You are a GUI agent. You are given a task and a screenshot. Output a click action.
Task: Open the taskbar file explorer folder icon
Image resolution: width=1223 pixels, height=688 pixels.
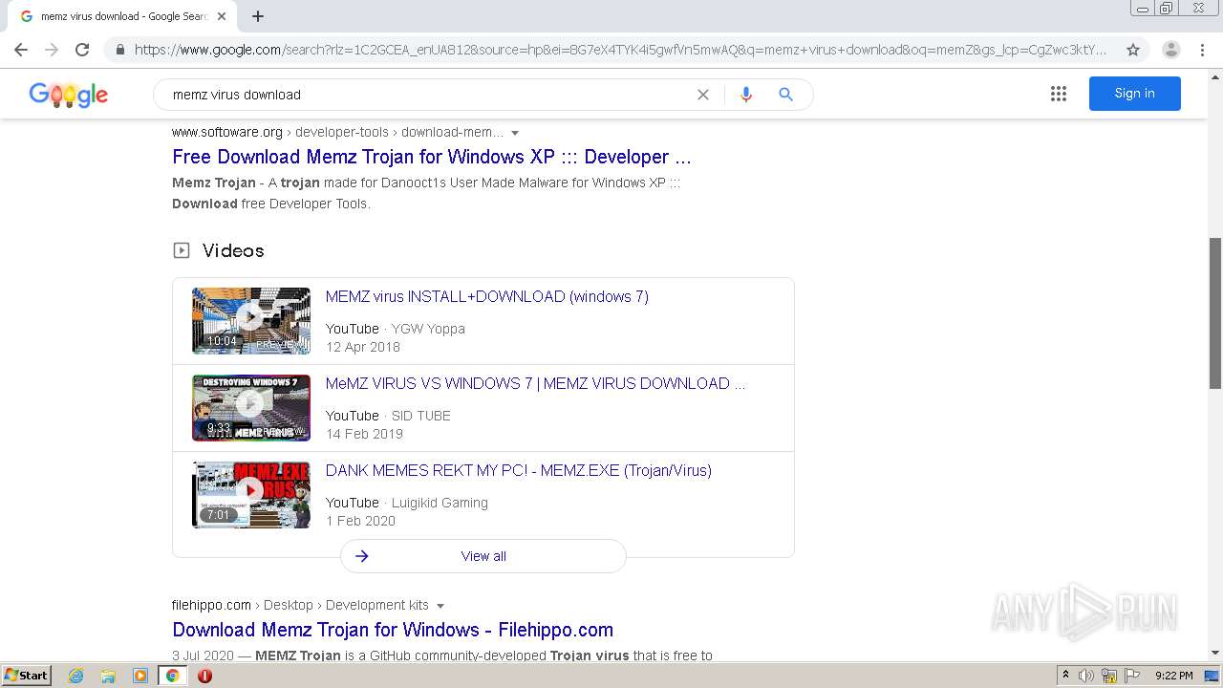pos(108,676)
